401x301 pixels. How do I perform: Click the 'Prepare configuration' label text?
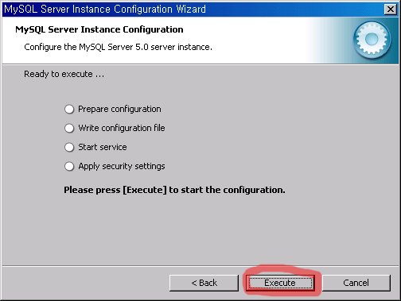[x=119, y=109]
